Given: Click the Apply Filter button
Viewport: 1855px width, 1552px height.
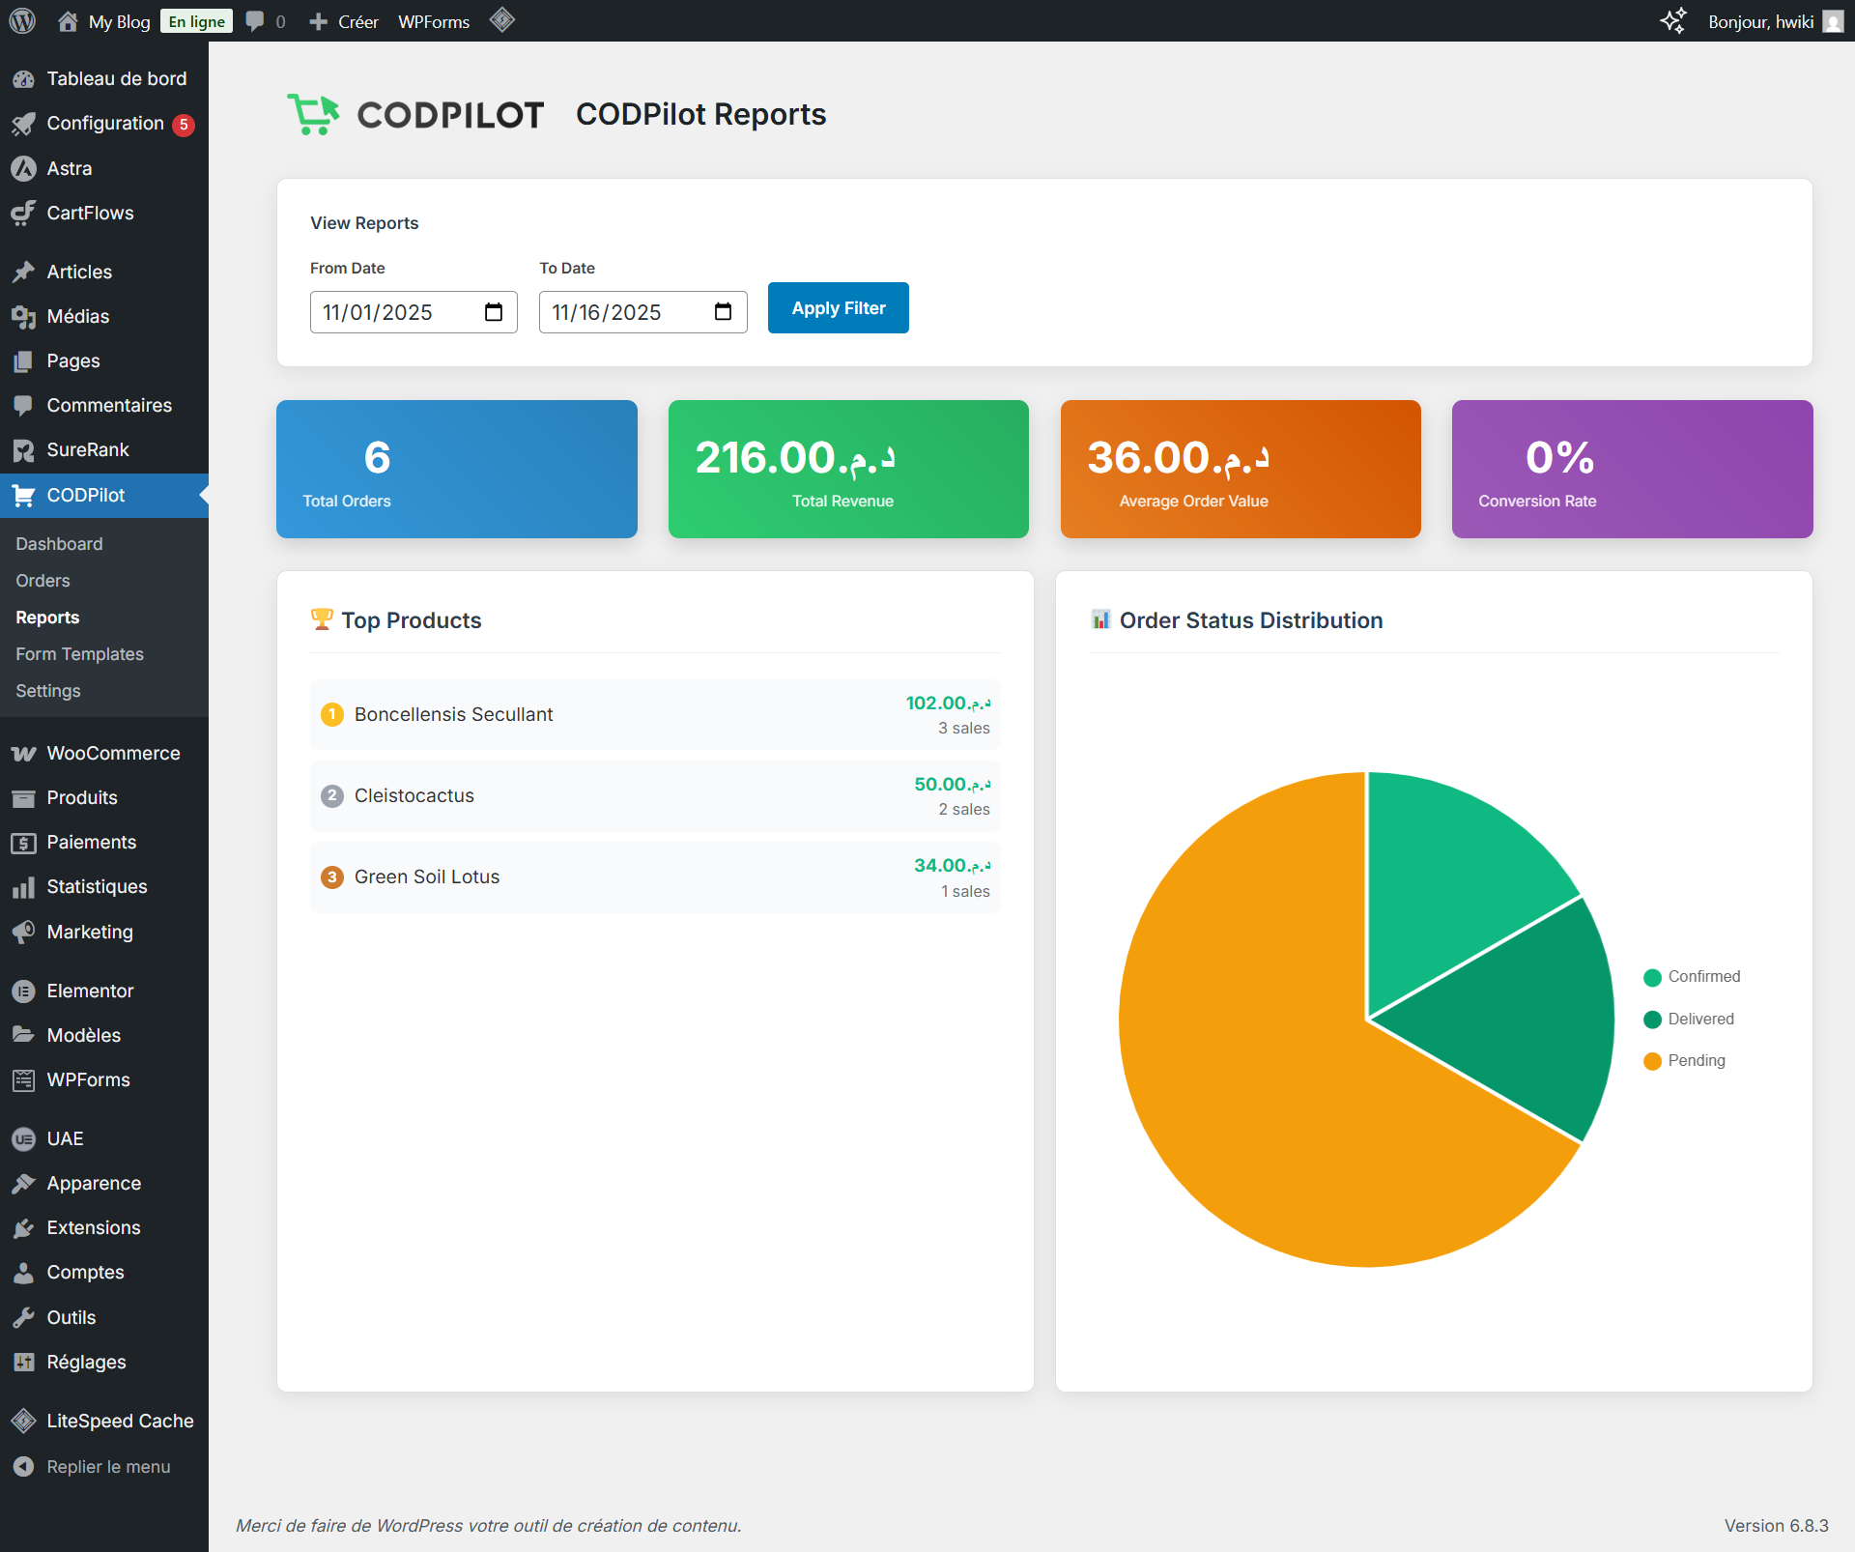Looking at the screenshot, I should point(838,308).
